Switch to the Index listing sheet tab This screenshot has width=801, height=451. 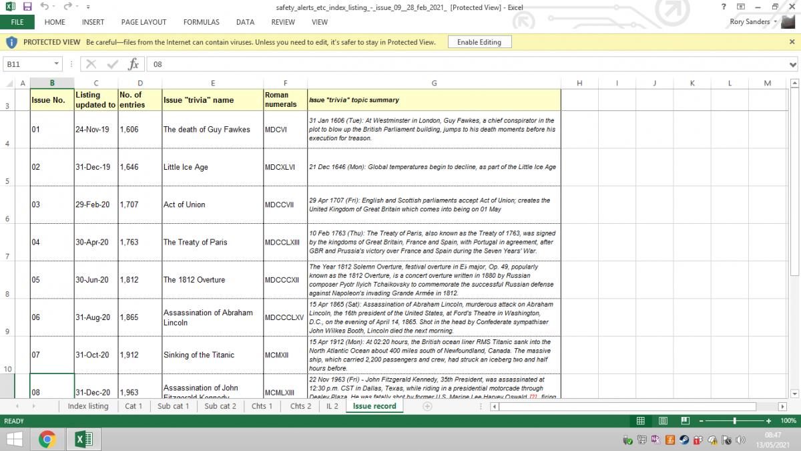88,406
